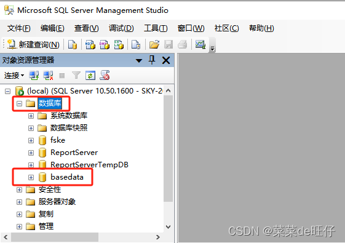Collapse the 数据库 folder
The height and width of the screenshot is (243, 345).
[x=19, y=103]
